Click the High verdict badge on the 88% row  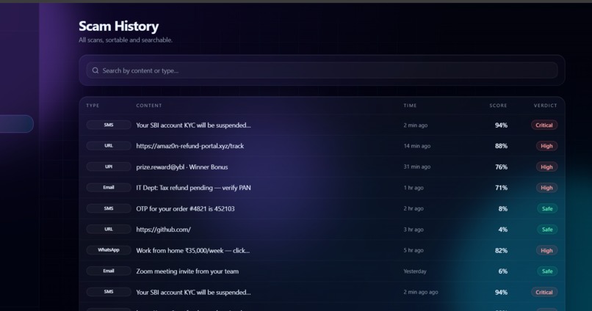tap(546, 146)
